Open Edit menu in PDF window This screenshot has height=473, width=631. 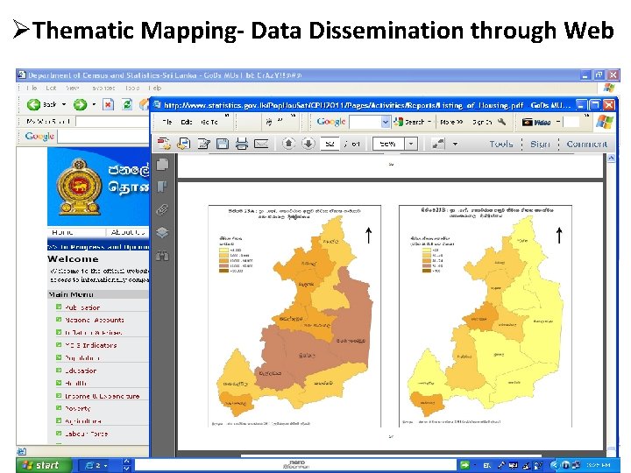coord(187,122)
